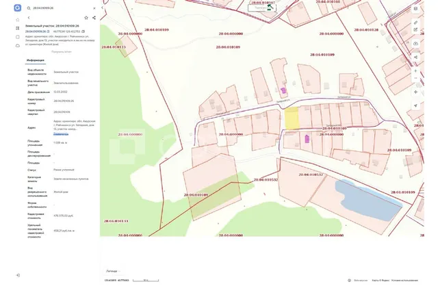Open cadastral number link 28:04:010109:26
This screenshot has width=438, height=293.
36,31
